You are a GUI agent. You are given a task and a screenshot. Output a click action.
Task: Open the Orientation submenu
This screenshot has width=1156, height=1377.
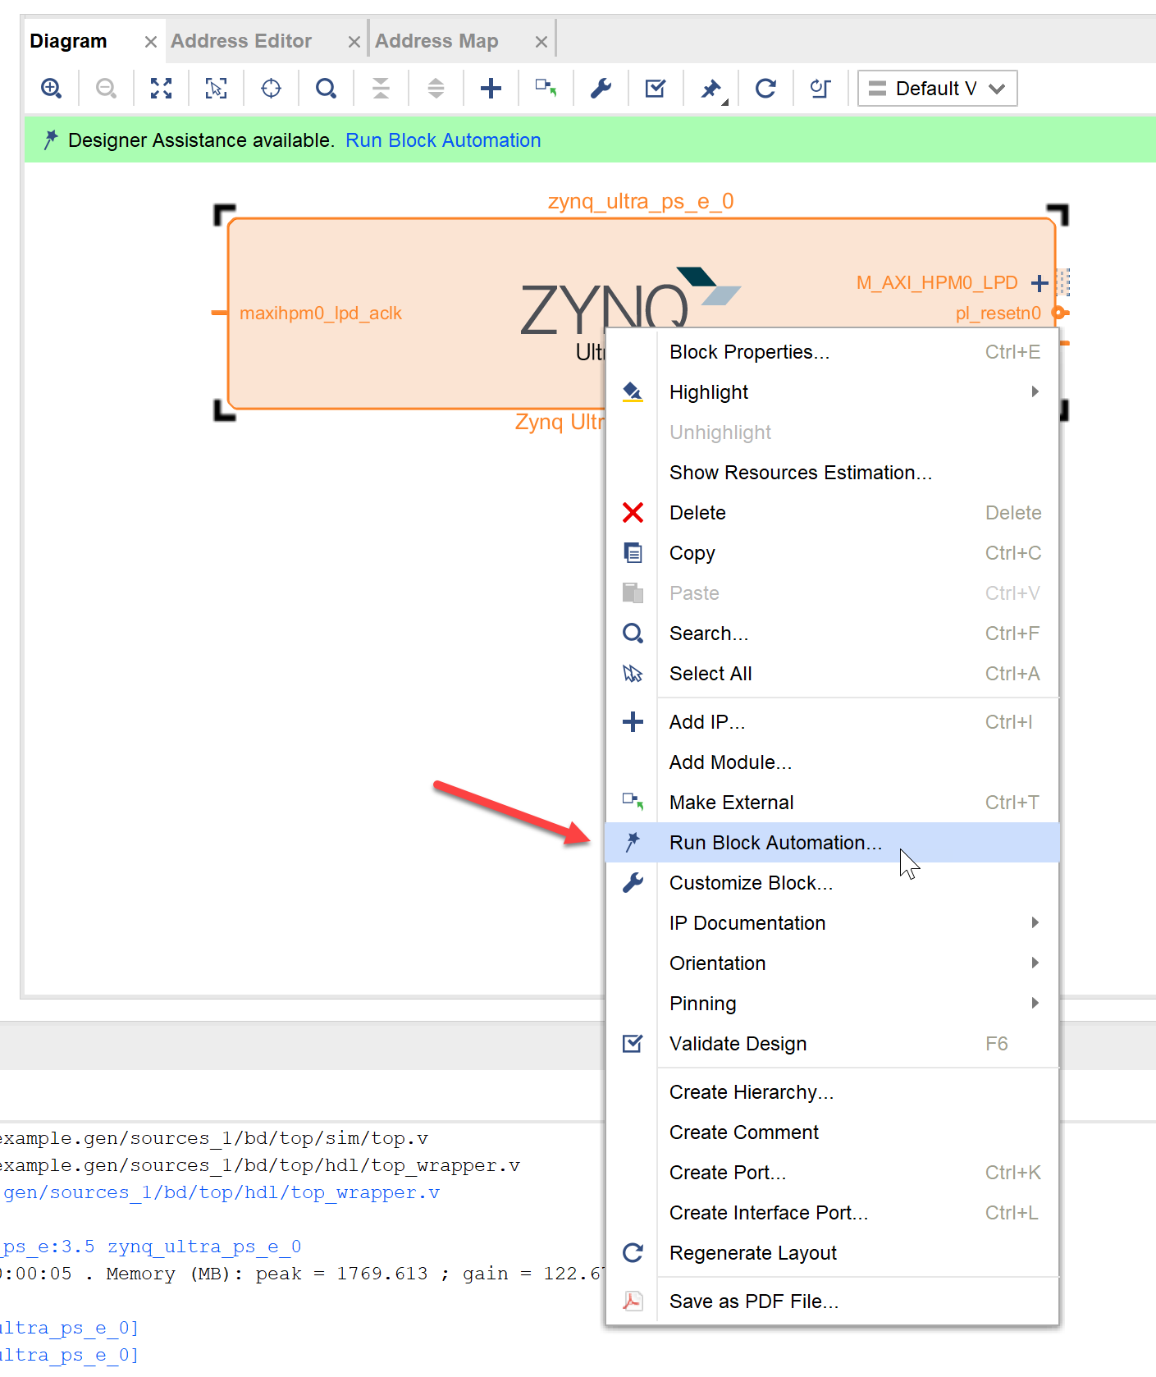832,963
